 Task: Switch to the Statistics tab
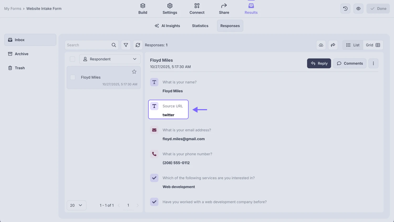coord(200,25)
